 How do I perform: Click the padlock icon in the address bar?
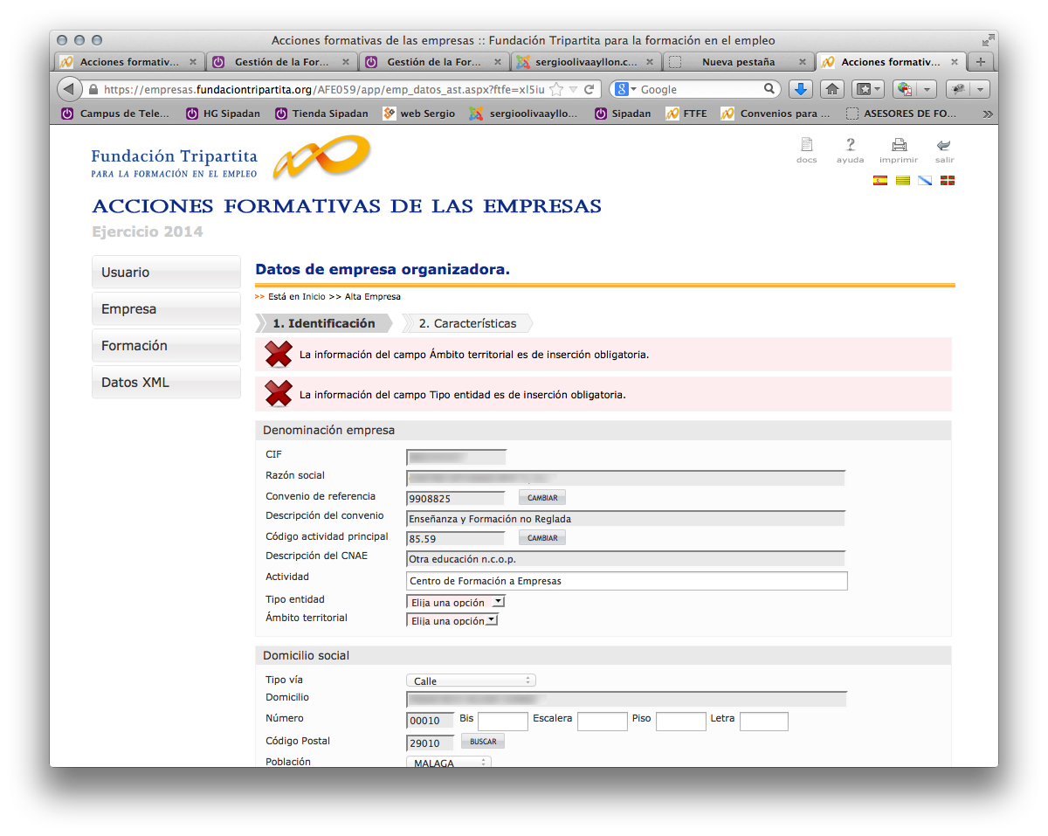[93, 89]
